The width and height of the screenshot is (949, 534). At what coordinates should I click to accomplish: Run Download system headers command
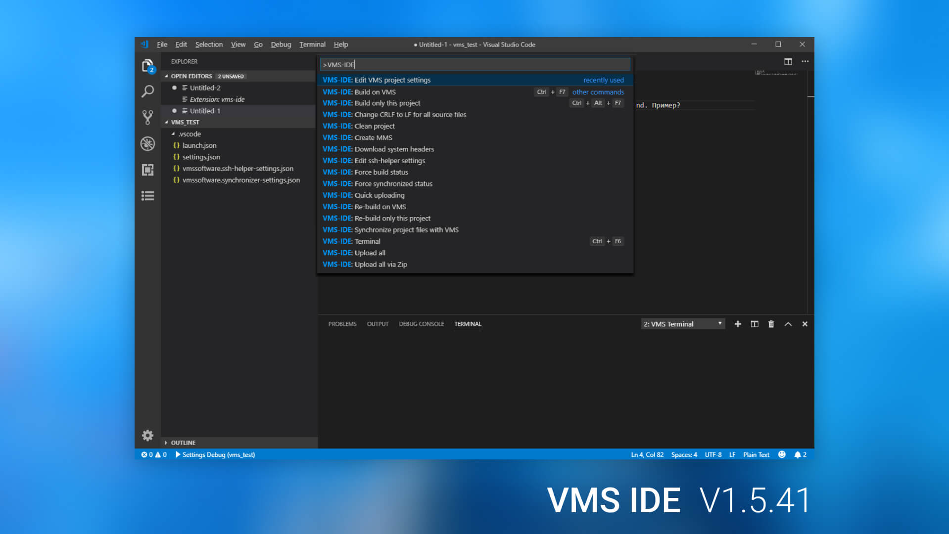point(475,149)
